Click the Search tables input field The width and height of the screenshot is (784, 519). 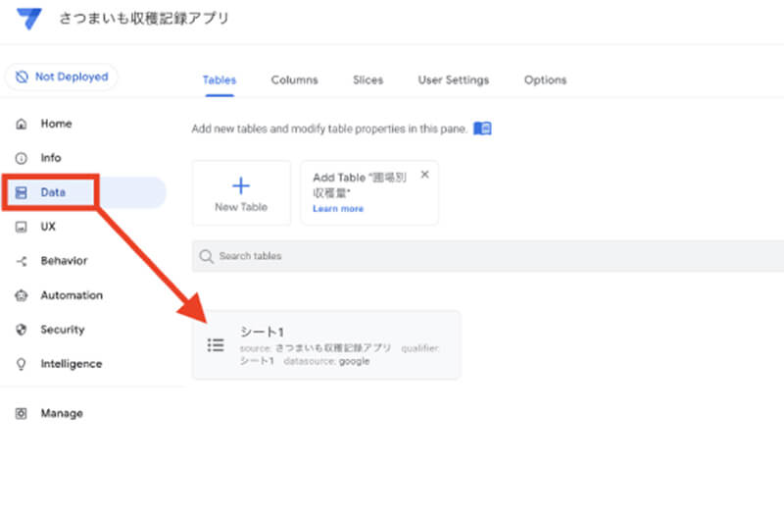point(490,256)
